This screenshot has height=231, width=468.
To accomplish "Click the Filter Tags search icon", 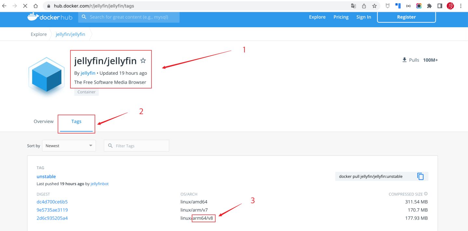I will (110, 146).
